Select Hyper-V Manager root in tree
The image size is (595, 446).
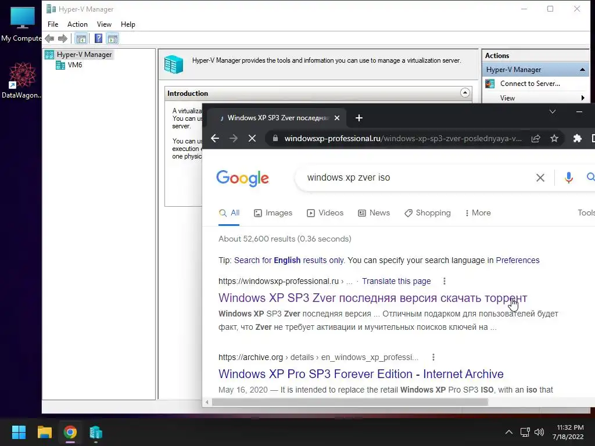tap(79, 55)
